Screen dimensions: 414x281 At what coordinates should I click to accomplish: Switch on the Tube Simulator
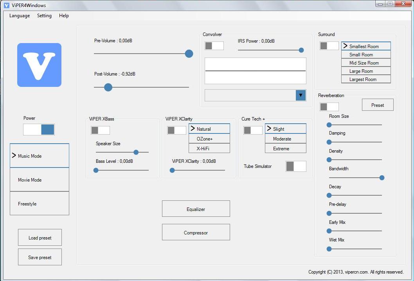click(296, 166)
